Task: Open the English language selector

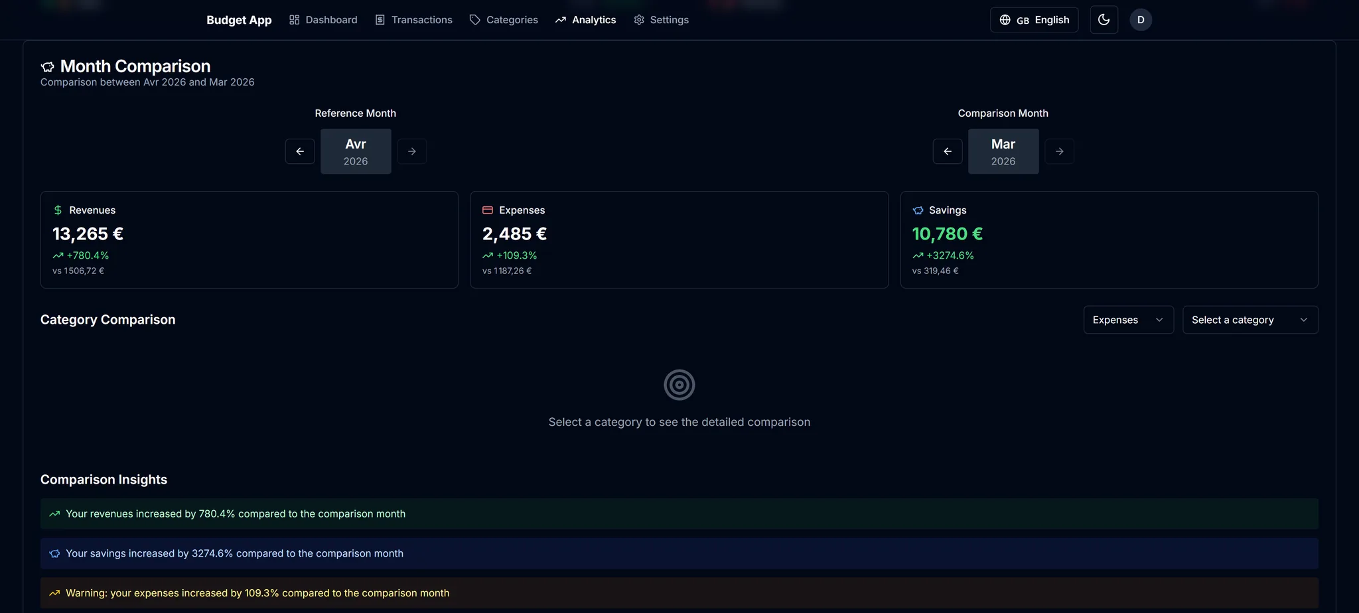Action: coord(1034,20)
